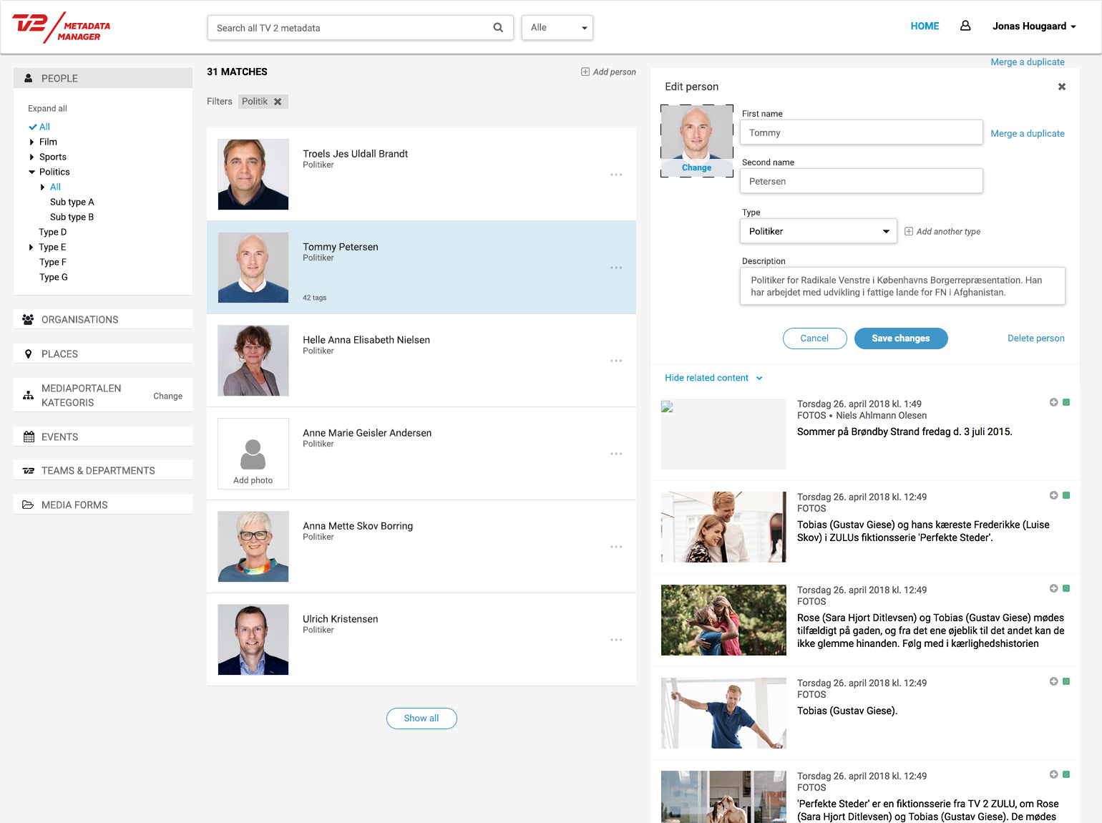Click the People section icon
The image size is (1102, 823).
pos(29,78)
